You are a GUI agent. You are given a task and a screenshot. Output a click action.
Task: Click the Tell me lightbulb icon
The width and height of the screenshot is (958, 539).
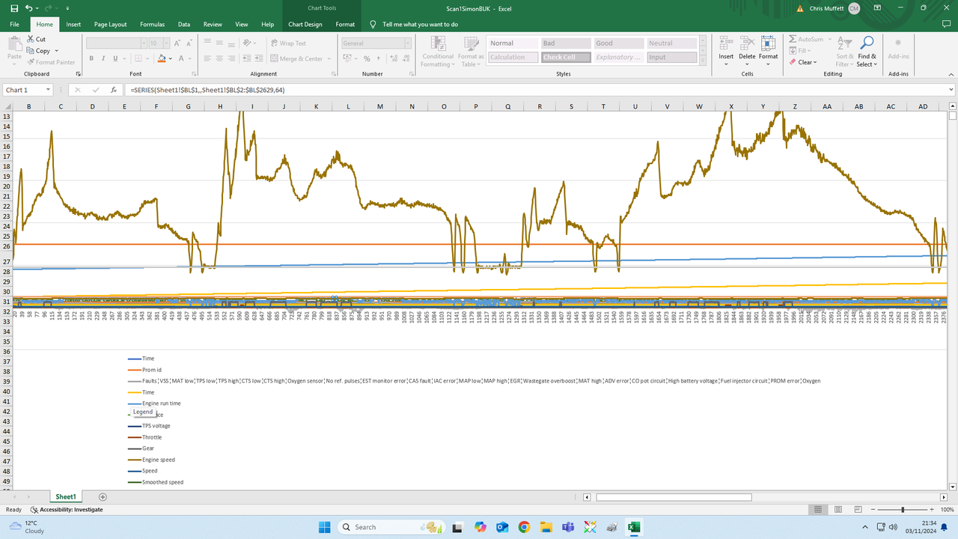click(373, 24)
